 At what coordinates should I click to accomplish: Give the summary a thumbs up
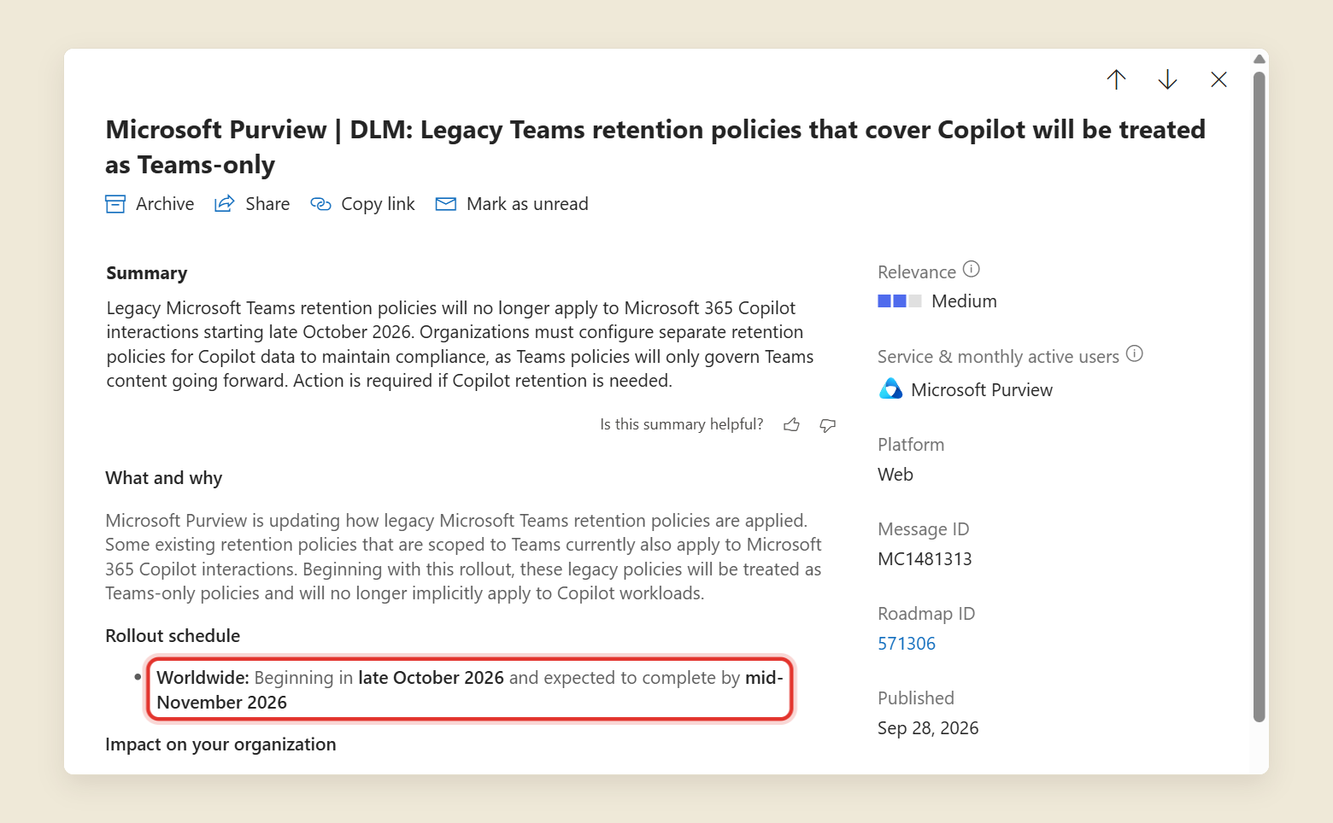tap(792, 424)
